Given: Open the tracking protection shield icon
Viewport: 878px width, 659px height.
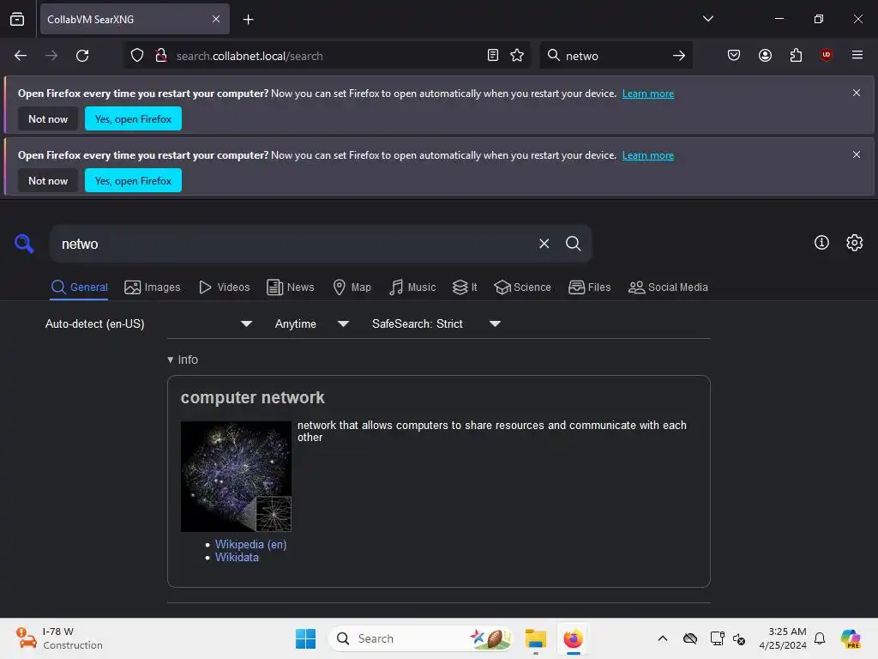Looking at the screenshot, I should [x=137, y=56].
